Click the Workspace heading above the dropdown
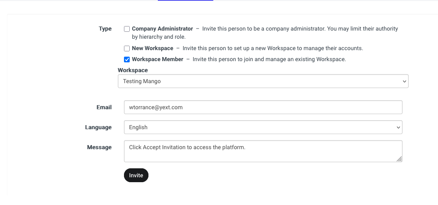The height and width of the screenshot is (205, 438). (133, 70)
